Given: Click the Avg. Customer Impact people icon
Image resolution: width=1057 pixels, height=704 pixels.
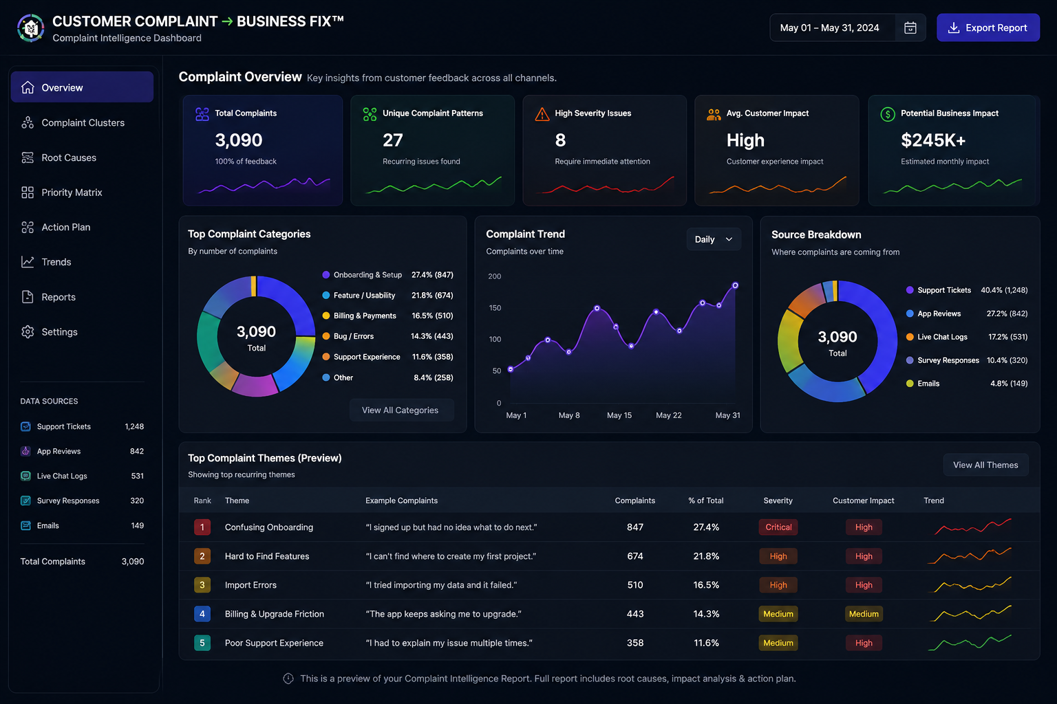Looking at the screenshot, I should (x=714, y=114).
